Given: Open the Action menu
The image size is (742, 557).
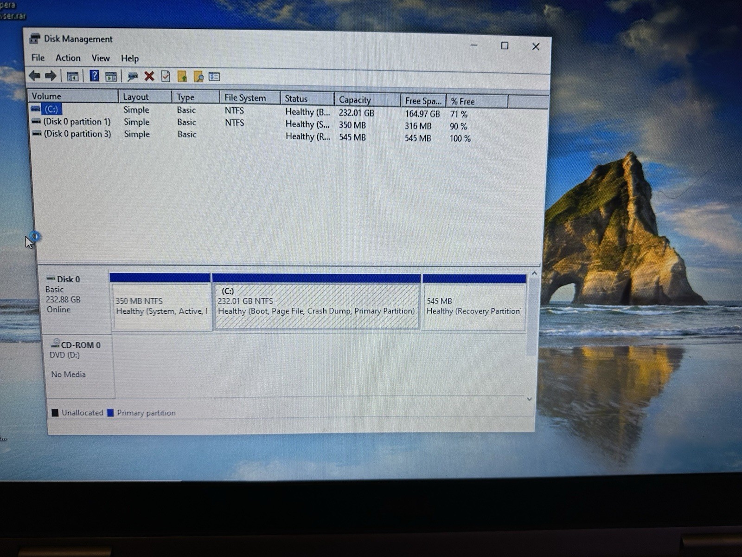Looking at the screenshot, I should point(68,58).
